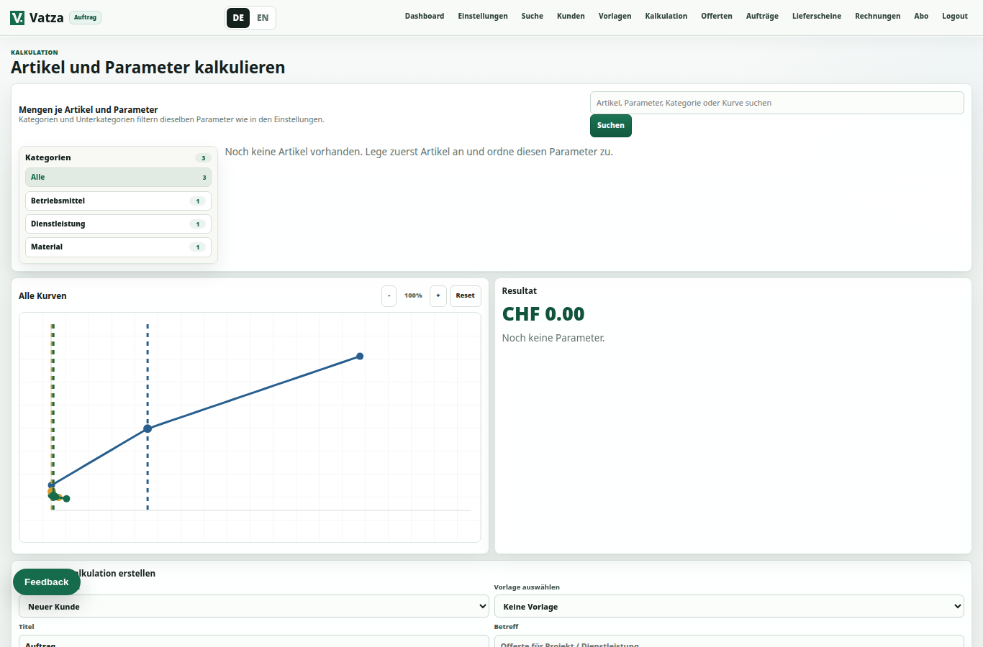Image resolution: width=983 pixels, height=647 pixels.
Task: Navigate to Lieferscheine
Action: 817,16
